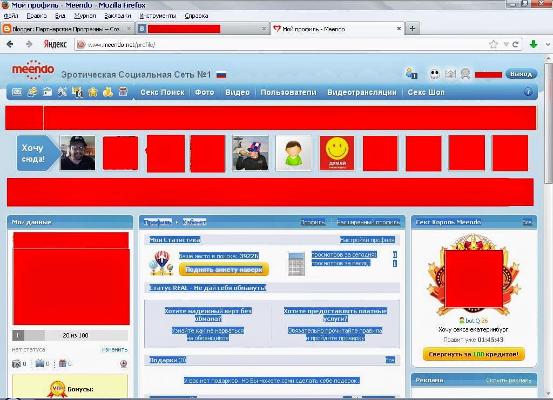Click the default green avatar thumbnail
Screen dimensions: 553x400
tap(293, 153)
